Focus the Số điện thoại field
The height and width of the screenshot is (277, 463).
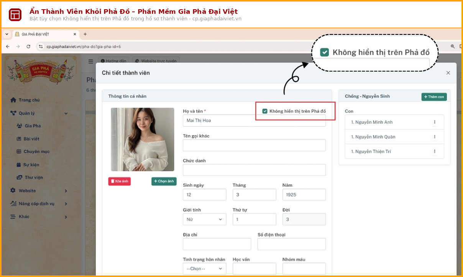pyautogui.click(x=292, y=244)
